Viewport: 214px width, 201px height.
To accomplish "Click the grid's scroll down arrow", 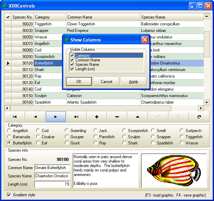I will [x=206, y=102].
